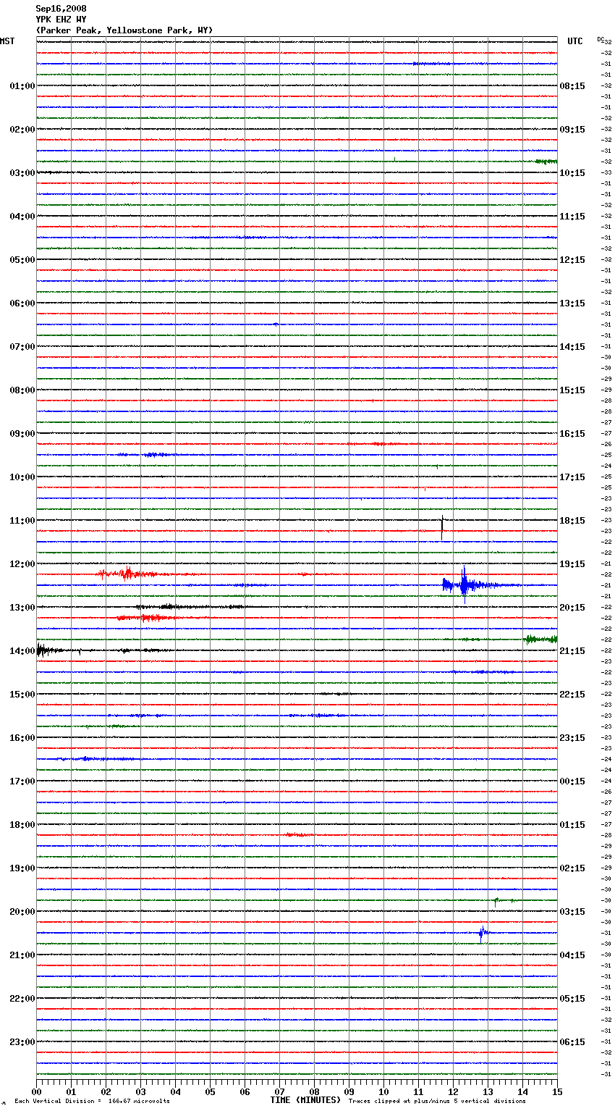
Task: Click the green burst ending the 02:45 trace
Action: 546,162
